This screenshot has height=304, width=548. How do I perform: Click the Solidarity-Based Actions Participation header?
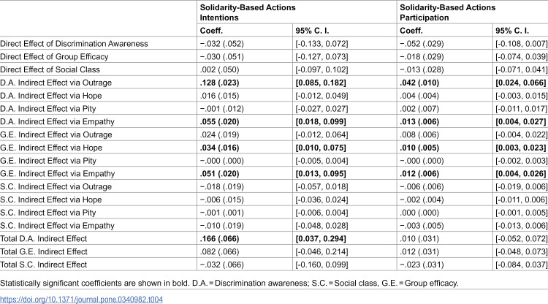click(447, 12)
